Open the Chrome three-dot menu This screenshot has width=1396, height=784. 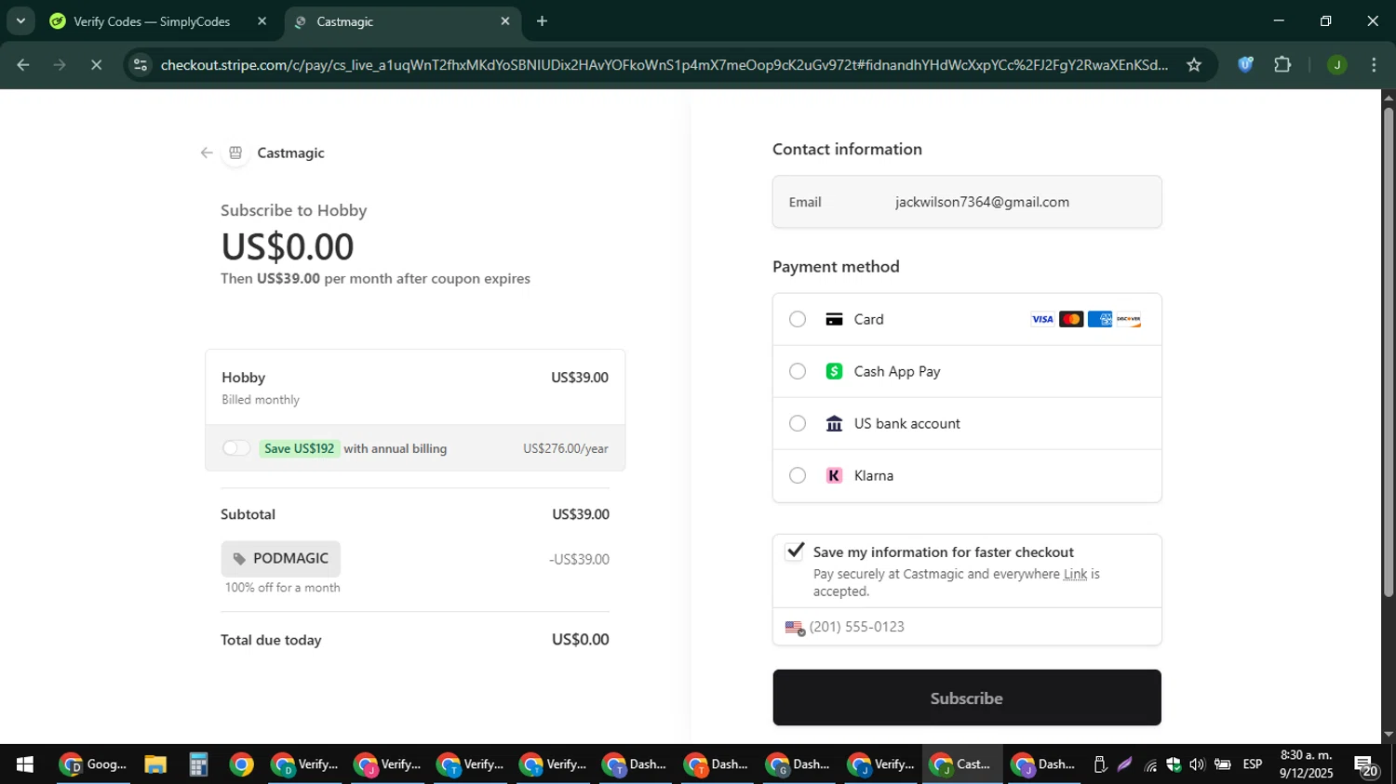(1374, 64)
